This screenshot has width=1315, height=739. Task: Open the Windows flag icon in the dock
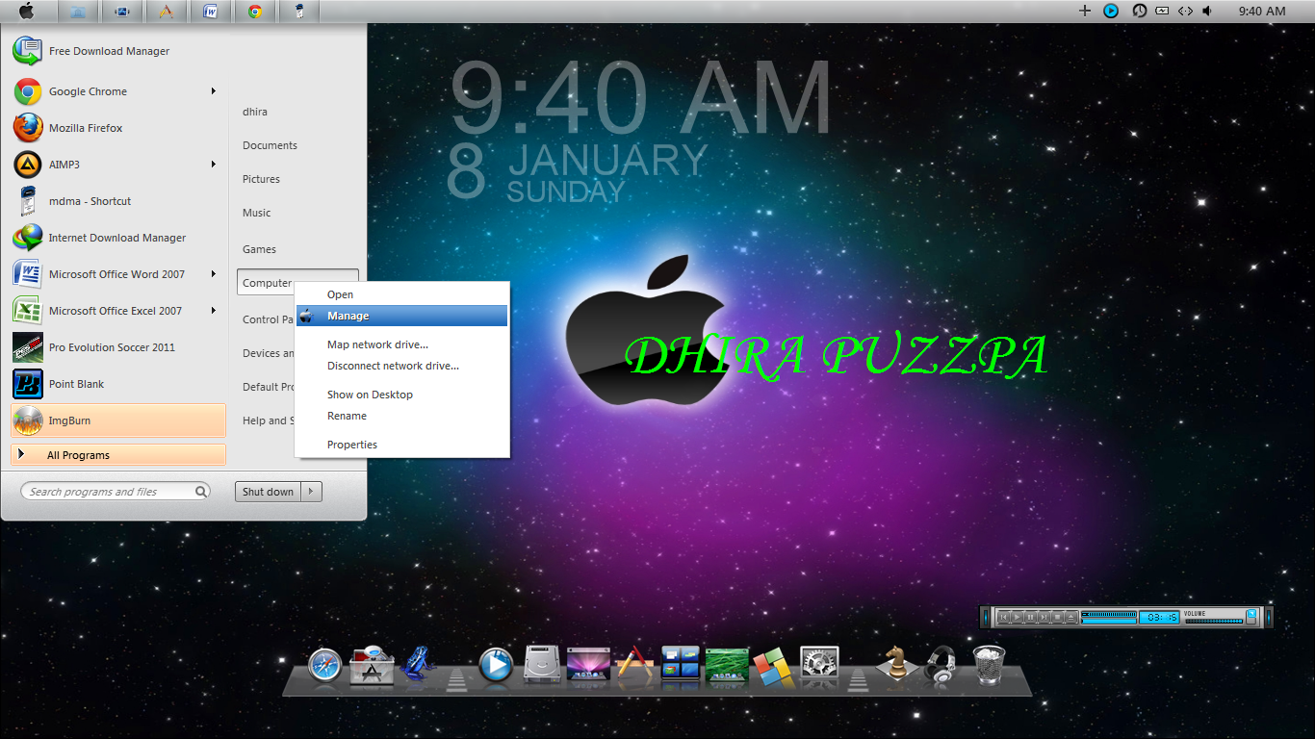[x=771, y=666]
